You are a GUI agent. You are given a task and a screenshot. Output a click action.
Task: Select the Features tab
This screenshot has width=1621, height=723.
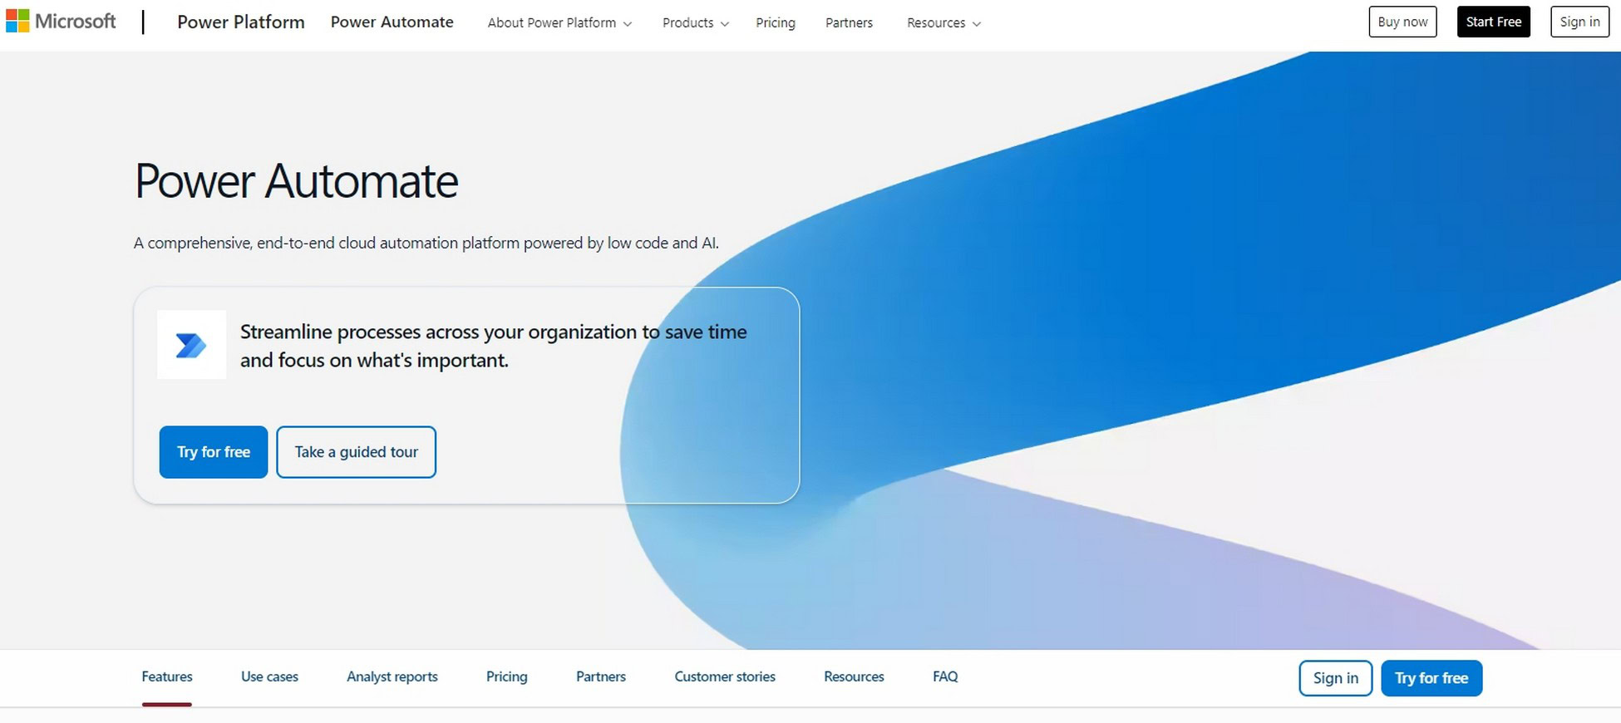(167, 676)
